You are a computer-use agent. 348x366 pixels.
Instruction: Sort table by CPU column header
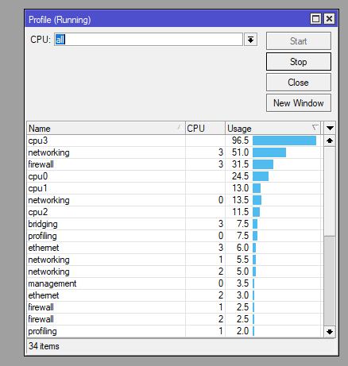[x=205, y=129]
